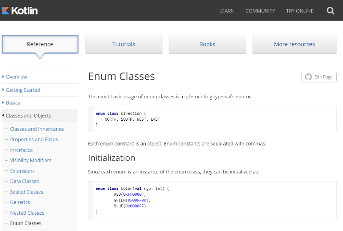Expand the Basics sidebar section
This screenshot has width=343, height=231.
pyautogui.click(x=13, y=103)
